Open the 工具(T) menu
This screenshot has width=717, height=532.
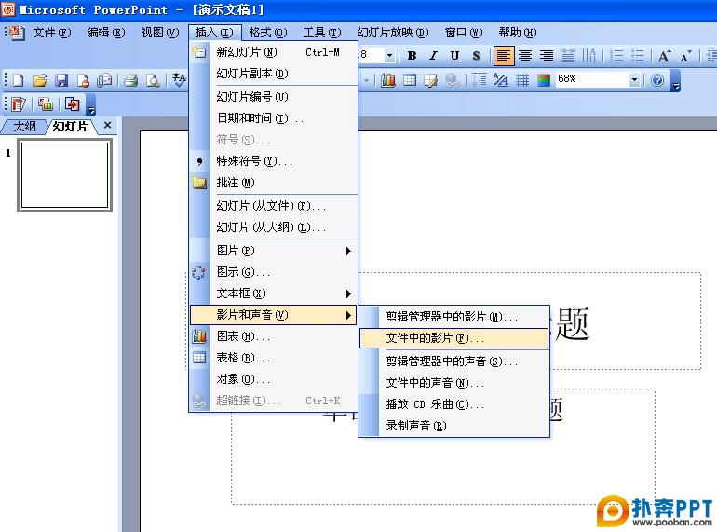(322, 33)
